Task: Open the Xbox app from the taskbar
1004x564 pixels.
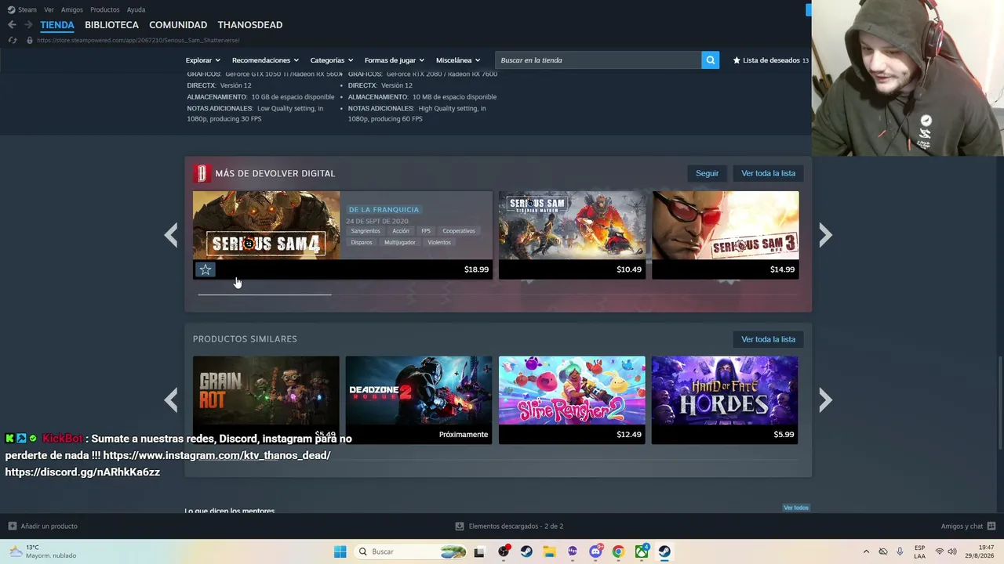Action: pyautogui.click(x=642, y=551)
